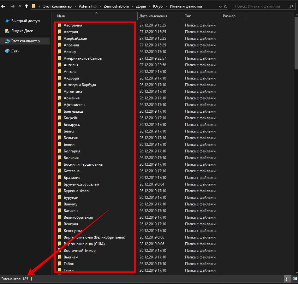This screenshot has width=298, height=284.
Task: Click the search magnifier icon
Action: tap(291, 6)
